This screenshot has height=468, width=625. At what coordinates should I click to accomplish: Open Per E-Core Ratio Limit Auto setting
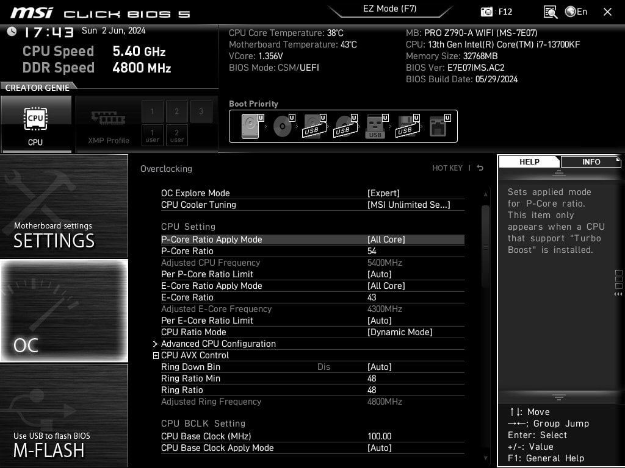coord(380,321)
